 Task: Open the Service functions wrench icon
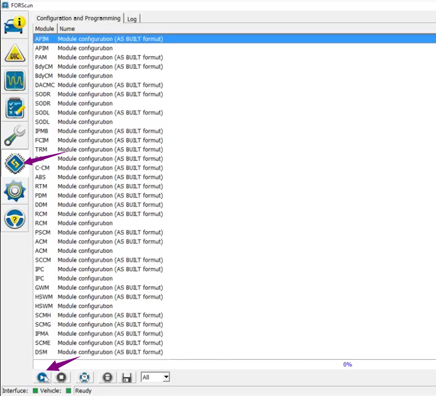[x=15, y=136]
